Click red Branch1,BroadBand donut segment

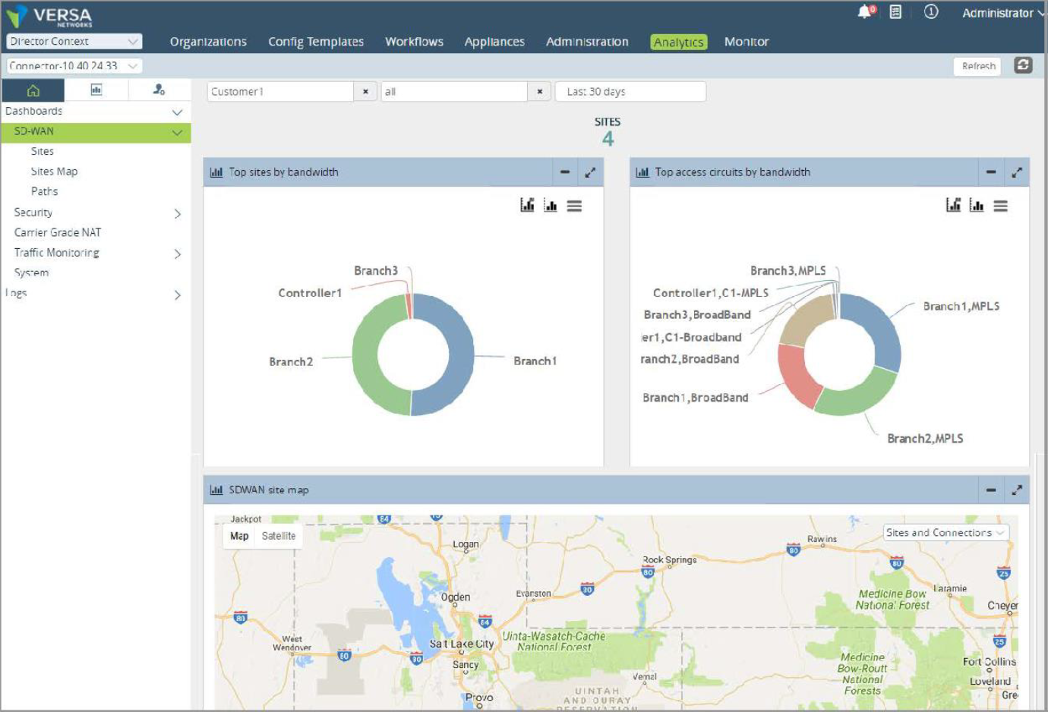[x=797, y=376]
